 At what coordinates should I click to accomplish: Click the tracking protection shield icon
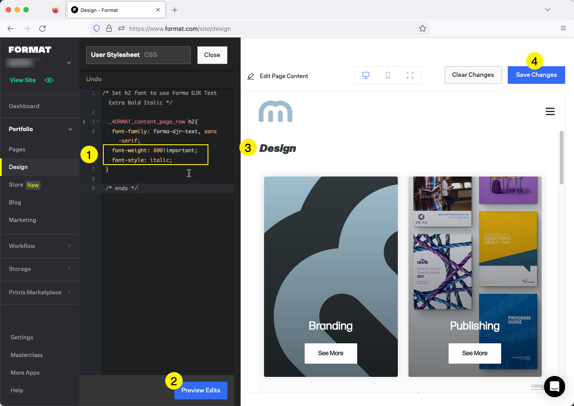tap(97, 28)
